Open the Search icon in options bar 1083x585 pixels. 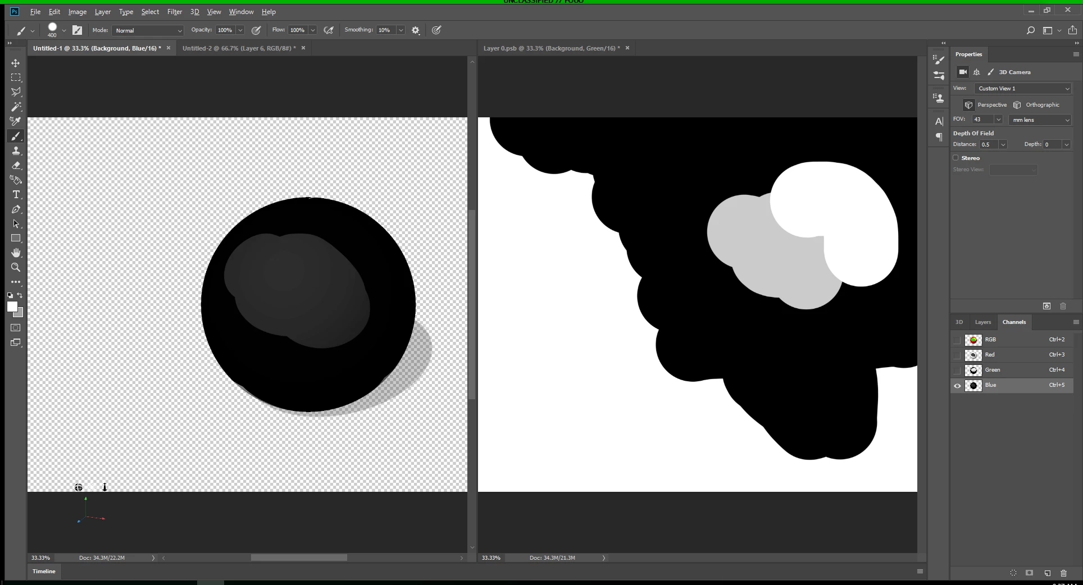(1031, 30)
